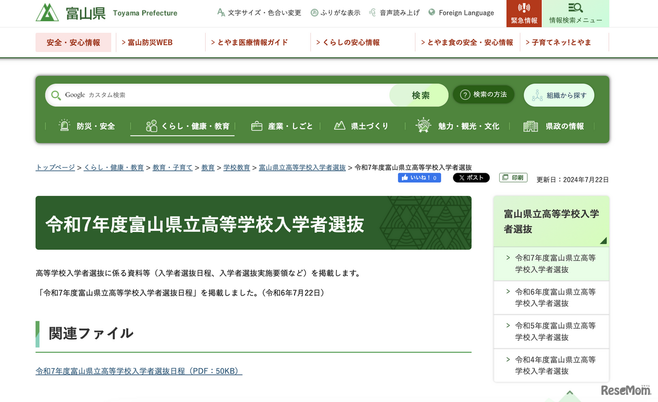Open 組織から探す organization browser

pos(559,95)
